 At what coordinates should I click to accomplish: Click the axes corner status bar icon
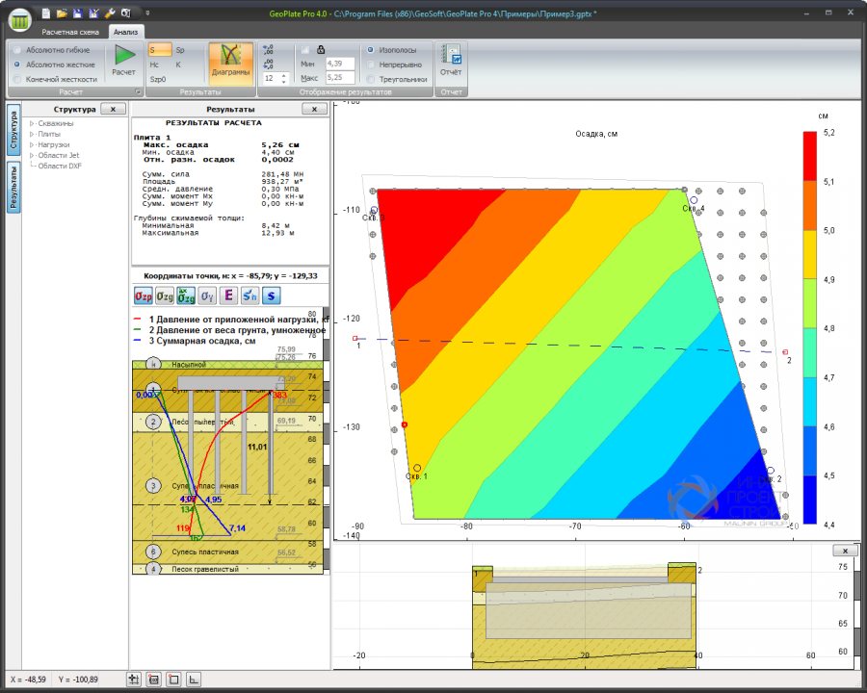(194, 680)
